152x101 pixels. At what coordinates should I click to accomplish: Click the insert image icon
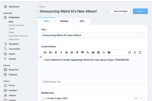(x=93, y=53)
